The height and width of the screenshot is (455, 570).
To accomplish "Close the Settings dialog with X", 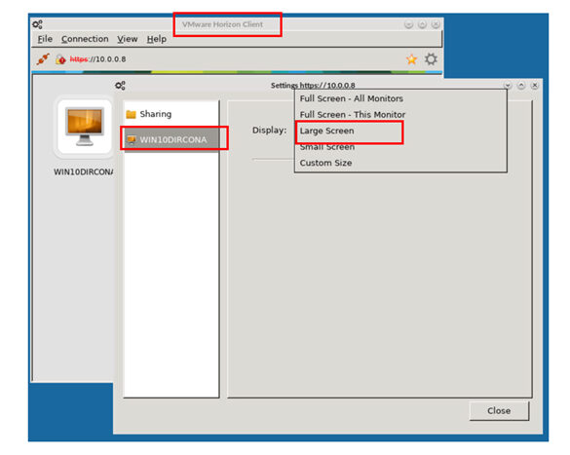I will click(534, 86).
